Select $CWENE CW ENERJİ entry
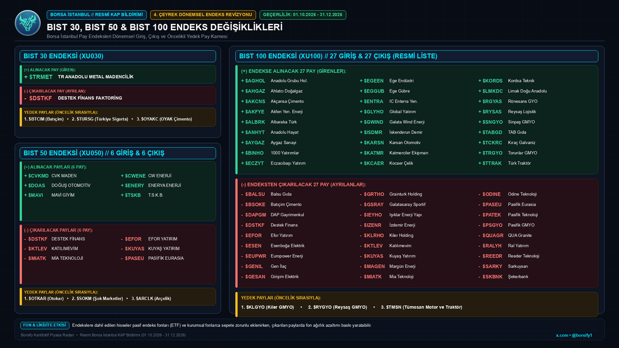 pos(146,176)
